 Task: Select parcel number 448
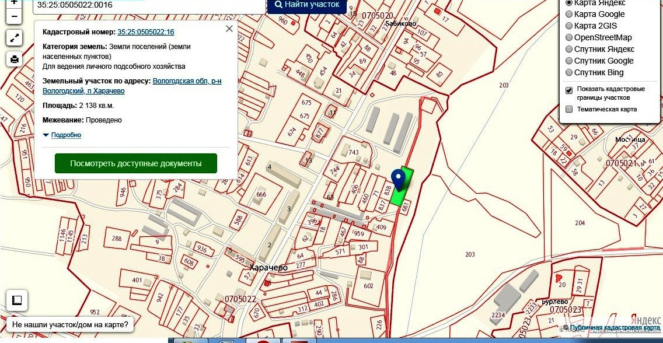pos(300,73)
